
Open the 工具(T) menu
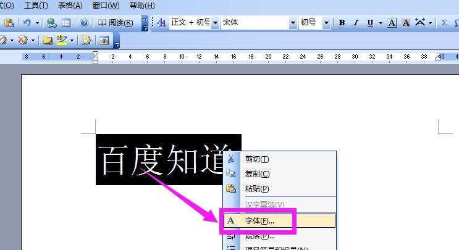(x=36, y=6)
